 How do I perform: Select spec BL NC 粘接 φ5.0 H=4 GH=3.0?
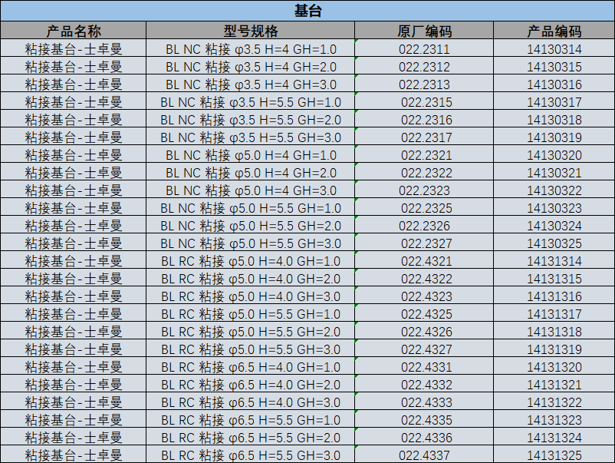tap(251, 190)
